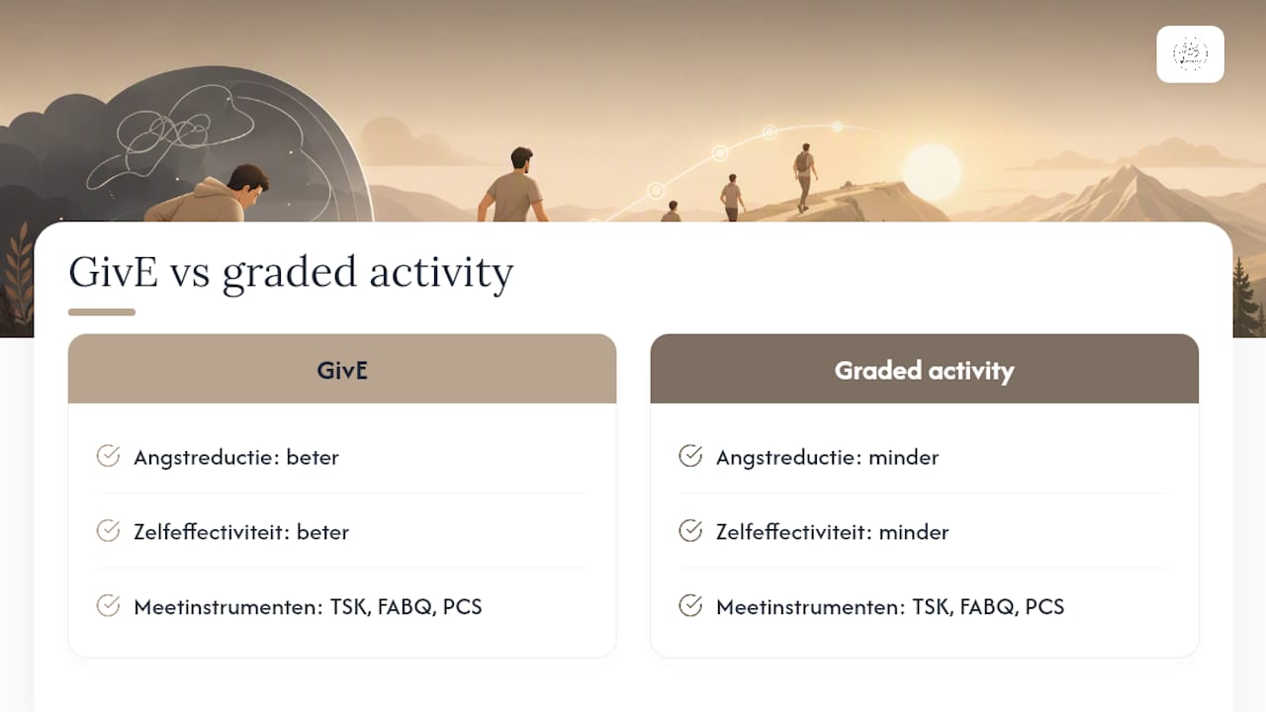The image size is (1266, 712).
Task: Click the slide title GivE vs graded activity
Action: 291,273
